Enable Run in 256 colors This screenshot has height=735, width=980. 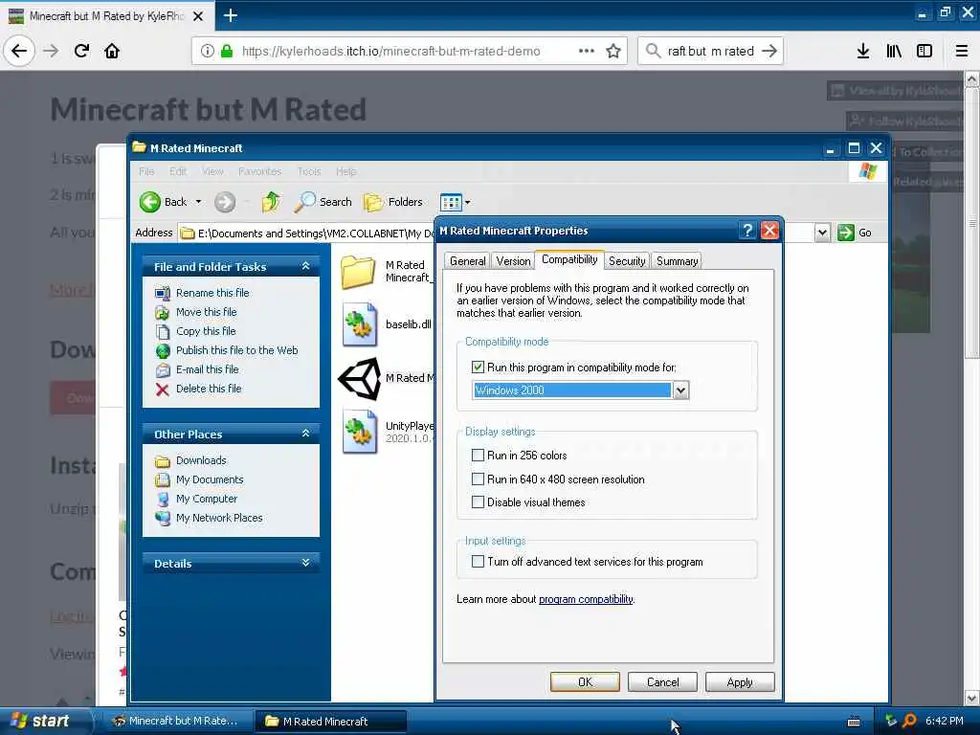[479, 455]
